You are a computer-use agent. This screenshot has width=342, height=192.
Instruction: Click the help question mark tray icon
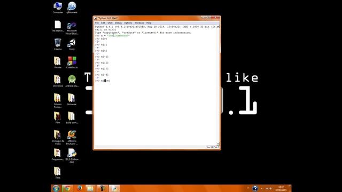[x=255, y=188]
